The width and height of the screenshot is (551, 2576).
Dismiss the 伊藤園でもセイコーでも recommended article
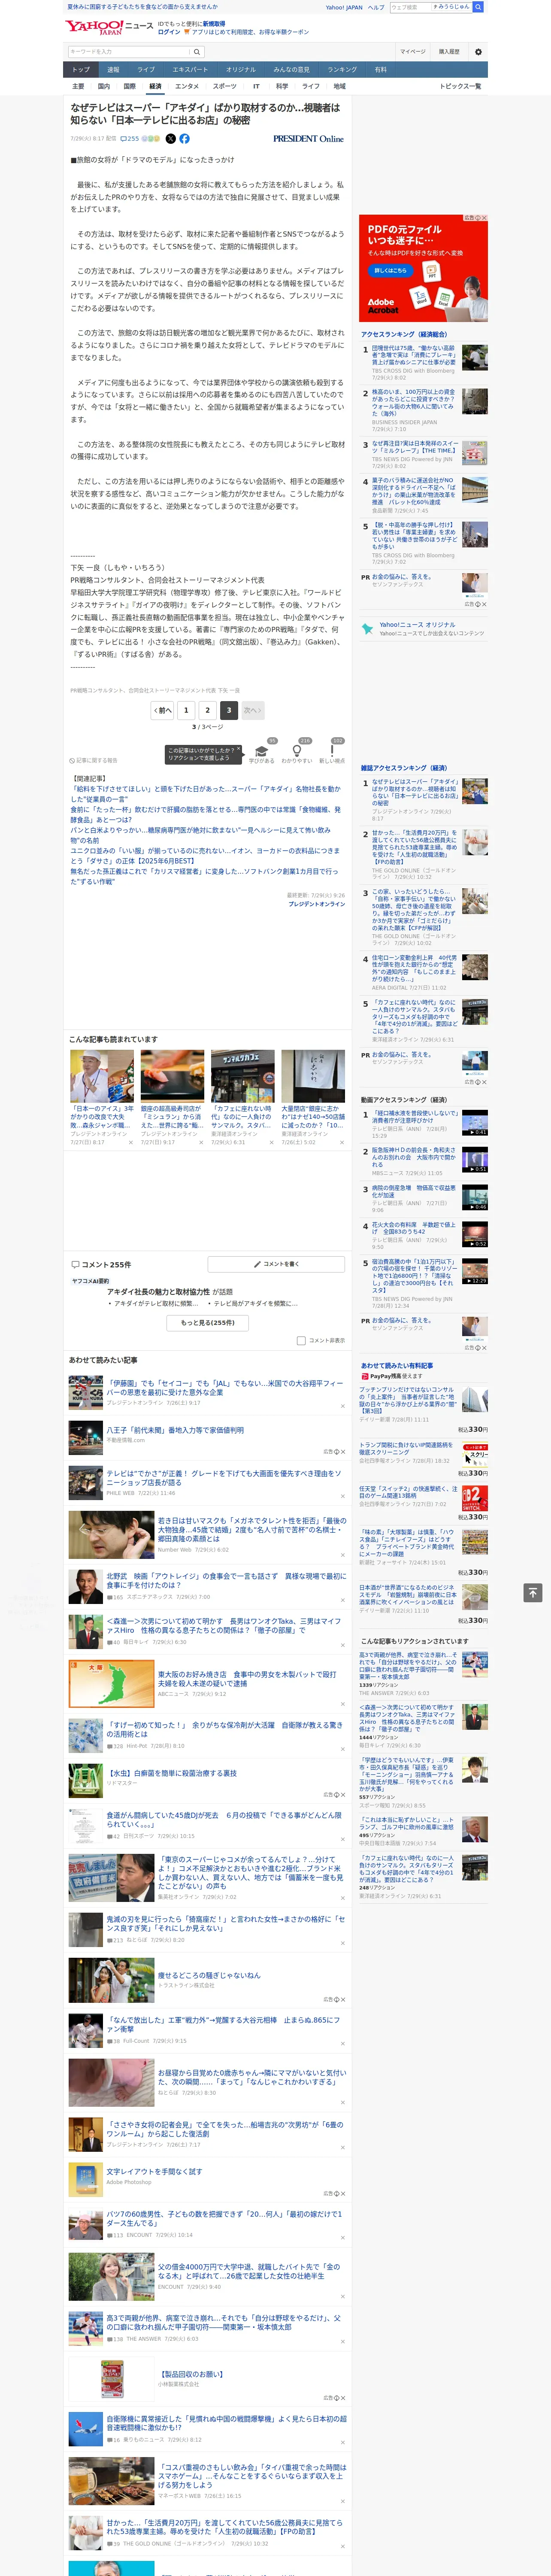click(x=342, y=1407)
